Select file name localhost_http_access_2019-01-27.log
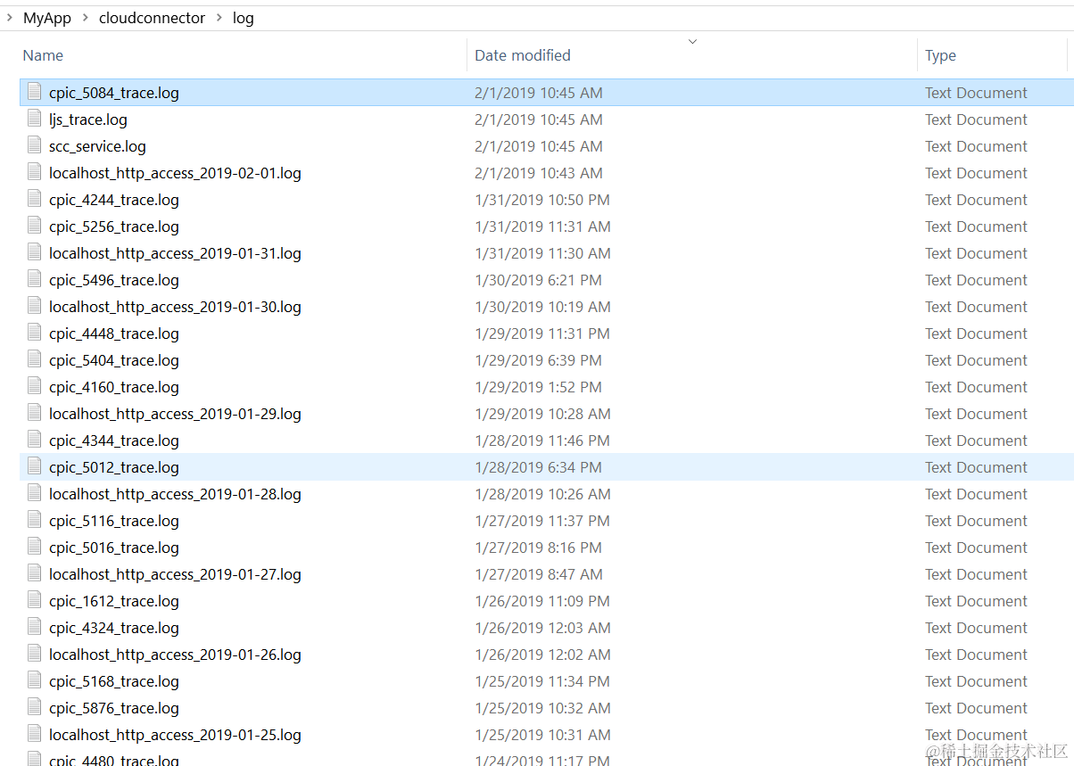Screen dimensions: 1074x766 coord(175,574)
